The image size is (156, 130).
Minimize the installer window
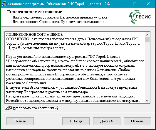pyautogui.click(x=122, y=4)
